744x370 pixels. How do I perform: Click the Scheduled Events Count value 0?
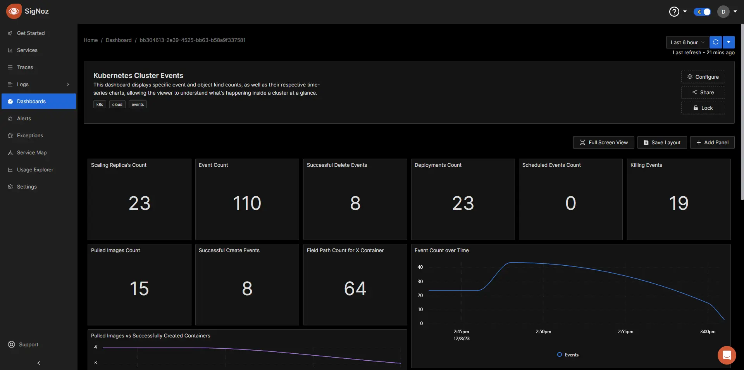(571, 203)
